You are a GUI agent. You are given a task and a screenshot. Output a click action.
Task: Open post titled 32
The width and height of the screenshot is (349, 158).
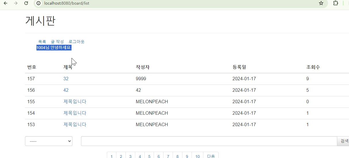click(x=66, y=79)
